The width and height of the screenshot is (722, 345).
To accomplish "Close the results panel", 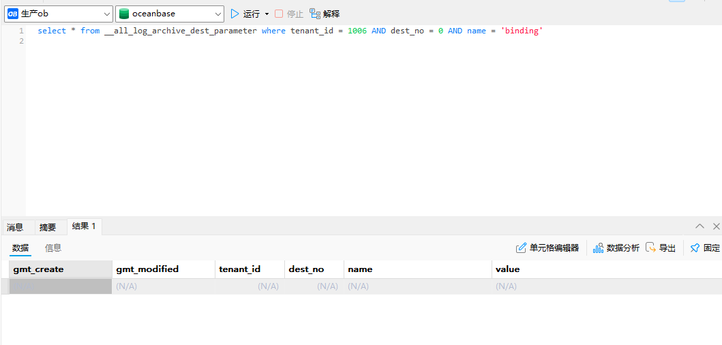I will tap(716, 226).
